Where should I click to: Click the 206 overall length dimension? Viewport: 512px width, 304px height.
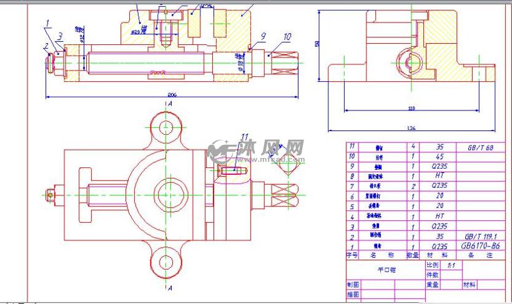click(172, 95)
